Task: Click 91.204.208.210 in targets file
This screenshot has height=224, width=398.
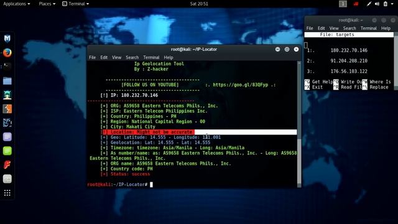Action: pyautogui.click(x=349, y=61)
